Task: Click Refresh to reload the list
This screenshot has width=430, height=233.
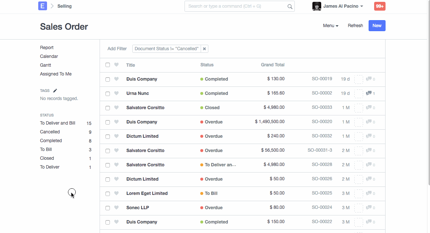Action: [x=355, y=26]
